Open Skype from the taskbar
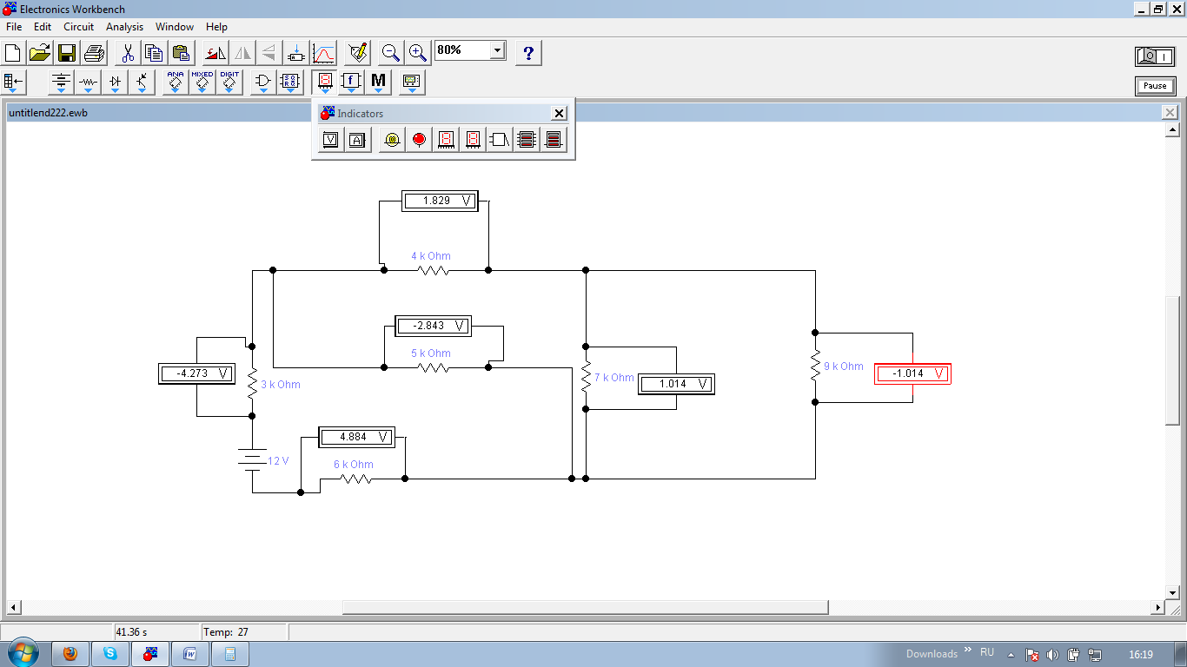 (x=110, y=654)
